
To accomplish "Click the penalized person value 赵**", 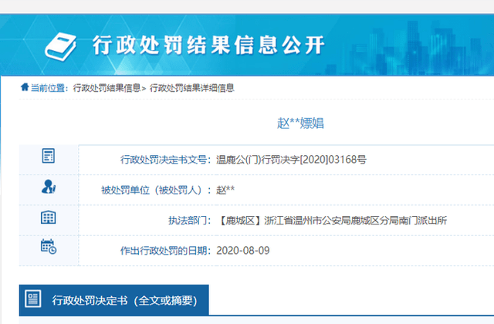I will pyautogui.click(x=226, y=190).
